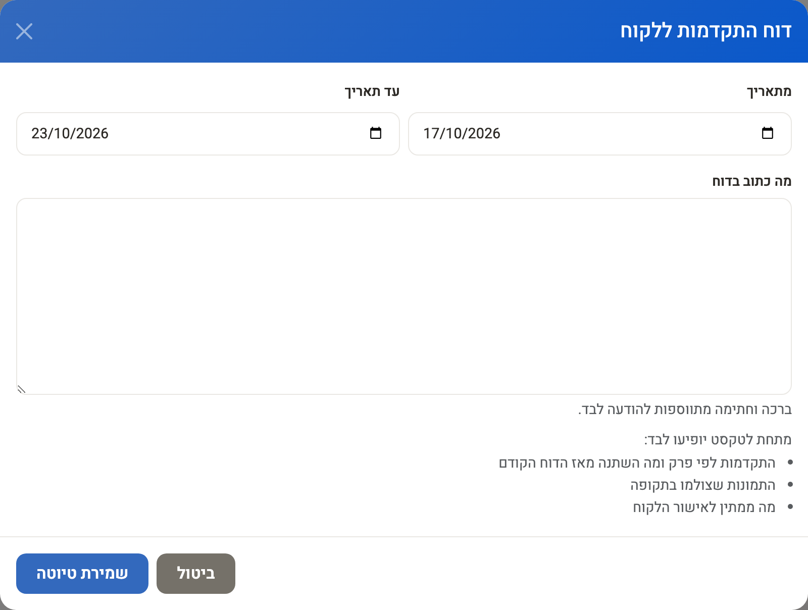Click the textarea resize handle corner
The image size is (808, 610).
click(21, 389)
